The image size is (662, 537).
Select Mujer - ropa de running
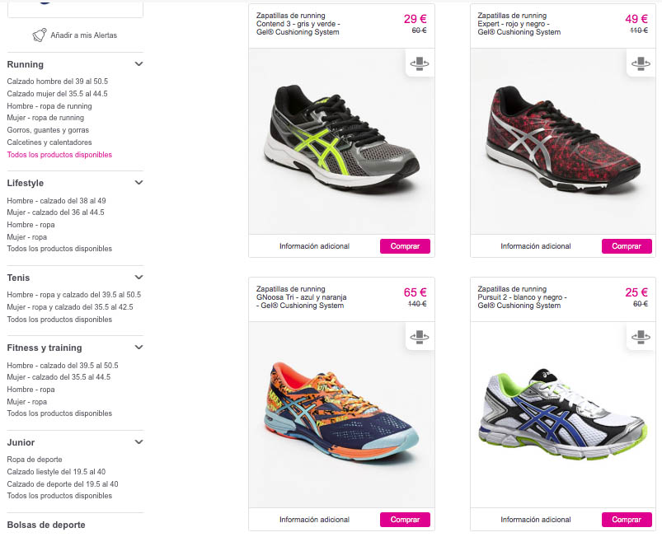pyautogui.click(x=45, y=118)
